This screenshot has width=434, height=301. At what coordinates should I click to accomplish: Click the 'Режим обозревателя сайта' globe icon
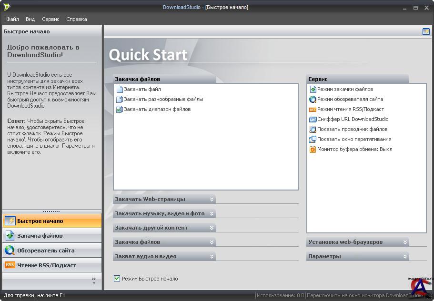pyautogui.click(x=313, y=100)
